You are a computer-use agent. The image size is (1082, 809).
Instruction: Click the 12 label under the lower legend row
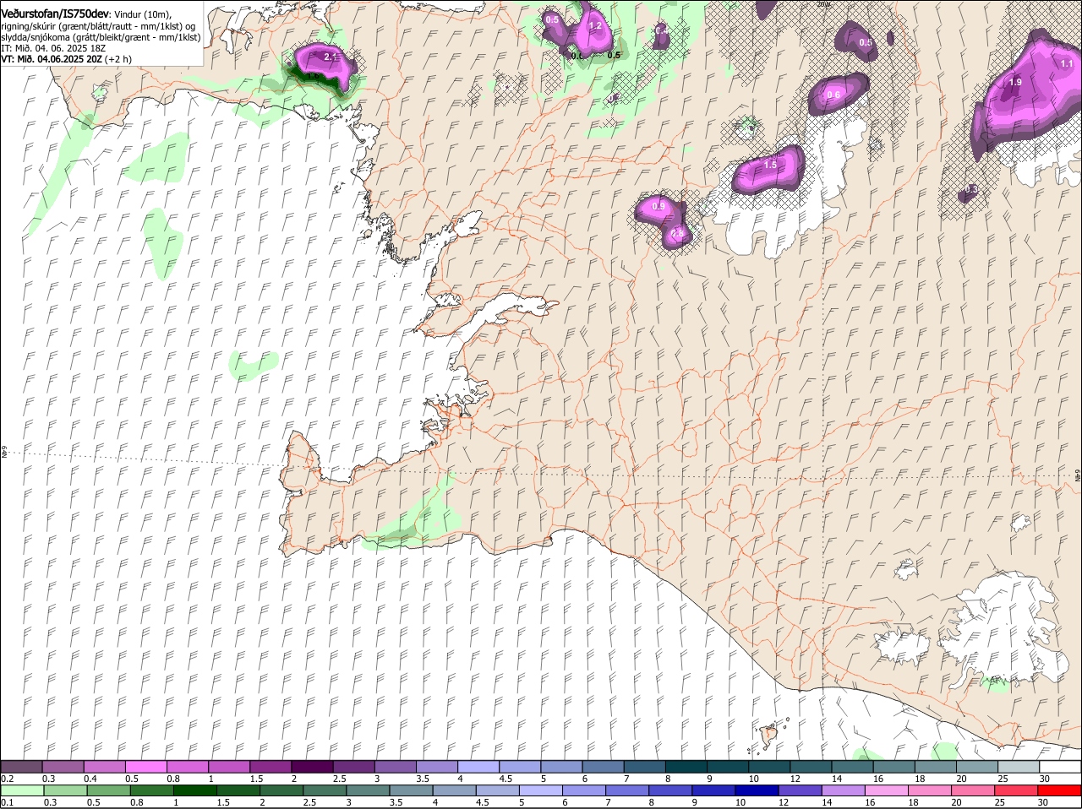[784, 802]
